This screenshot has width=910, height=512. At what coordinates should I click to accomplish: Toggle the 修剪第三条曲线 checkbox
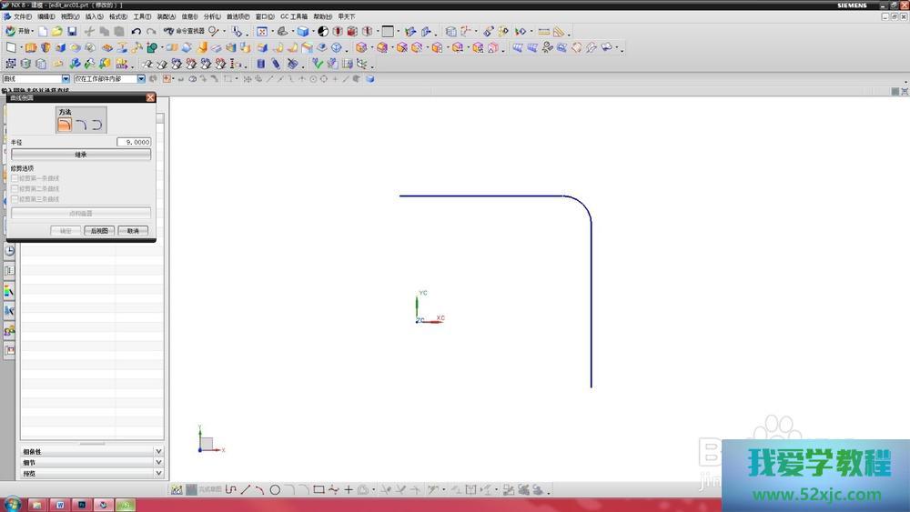pos(15,199)
